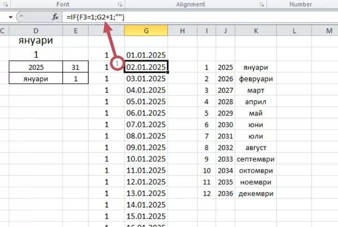
Task: Click the month cell 'септември'
Action: point(256,159)
